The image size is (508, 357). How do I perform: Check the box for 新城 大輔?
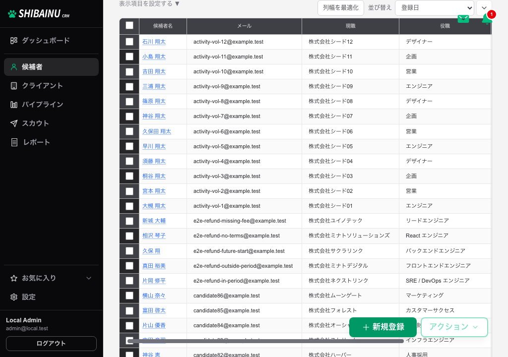point(129,221)
